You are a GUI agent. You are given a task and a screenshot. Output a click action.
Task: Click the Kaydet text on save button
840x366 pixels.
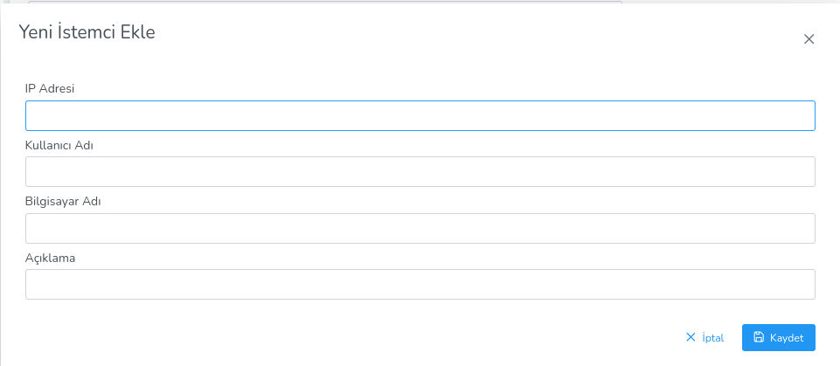[787, 337]
